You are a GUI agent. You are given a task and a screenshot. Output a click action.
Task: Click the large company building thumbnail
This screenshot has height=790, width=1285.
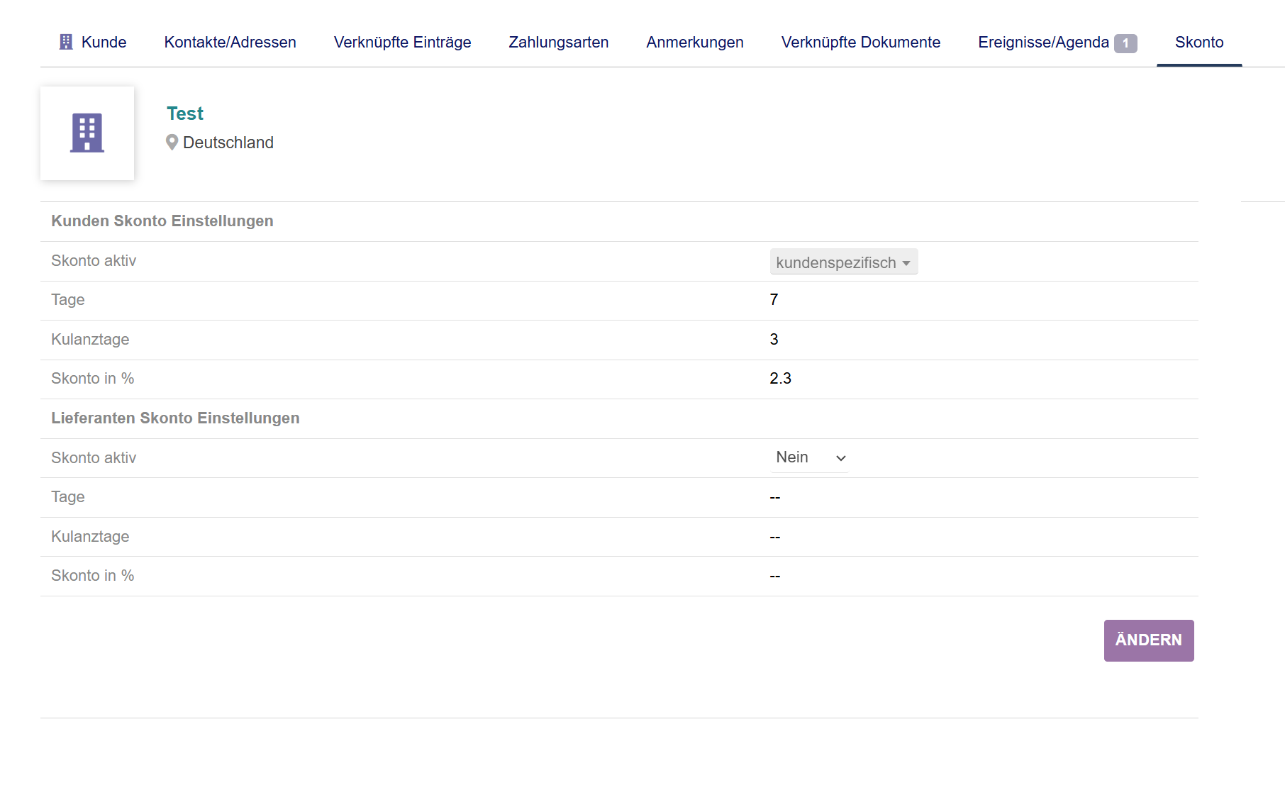tap(87, 133)
